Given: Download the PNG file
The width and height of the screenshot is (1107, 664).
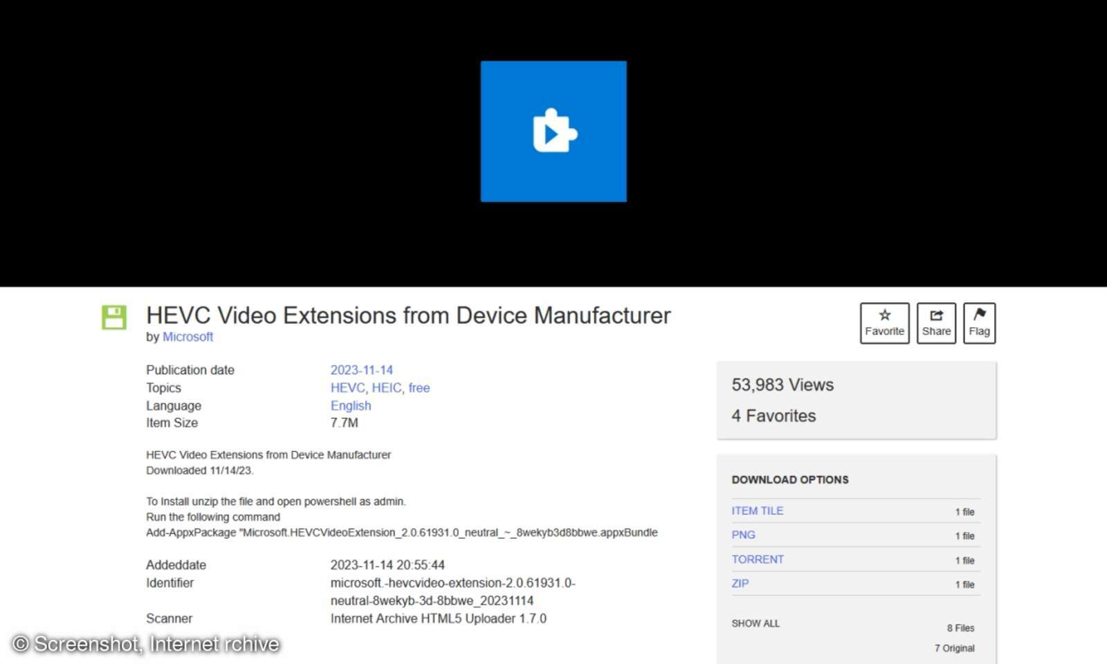Looking at the screenshot, I should click(743, 535).
